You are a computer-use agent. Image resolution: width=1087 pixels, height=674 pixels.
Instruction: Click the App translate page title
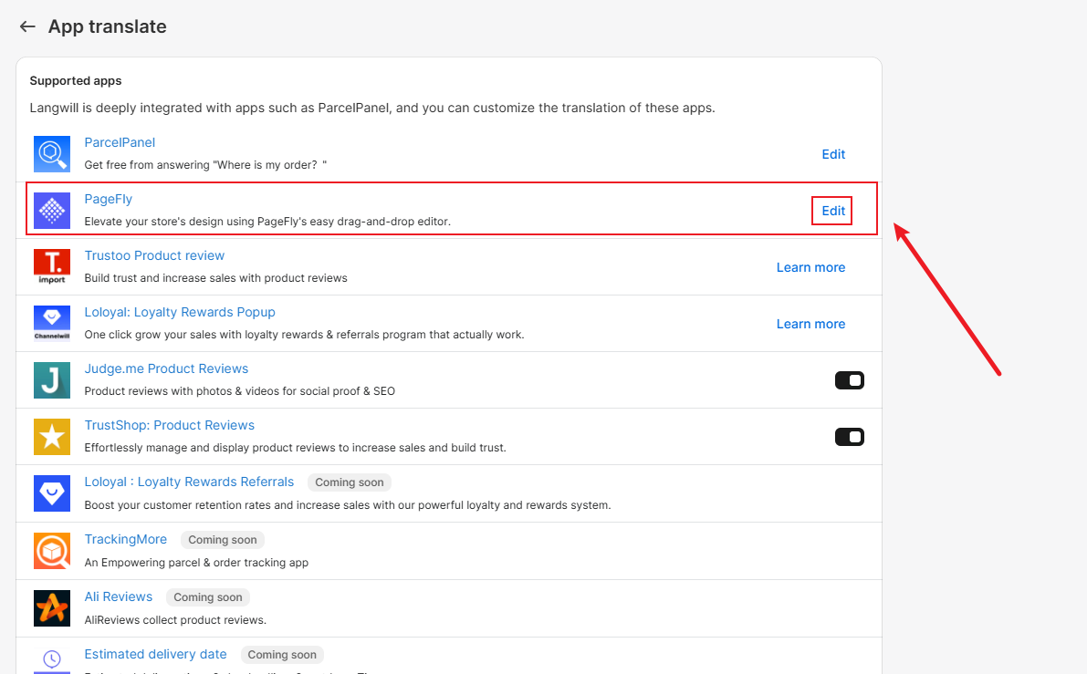(108, 26)
